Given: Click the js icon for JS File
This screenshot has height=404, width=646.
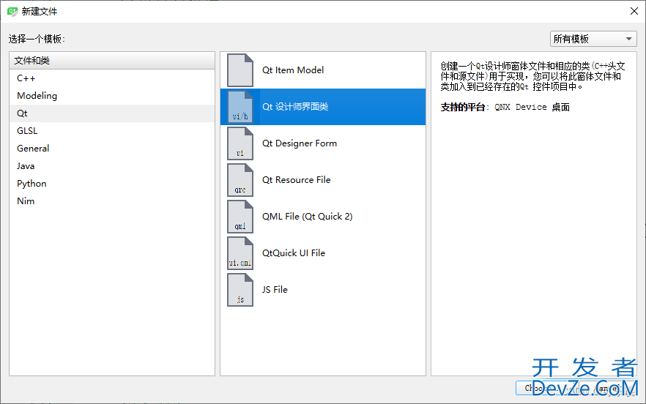Looking at the screenshot, I should point(240,290).
